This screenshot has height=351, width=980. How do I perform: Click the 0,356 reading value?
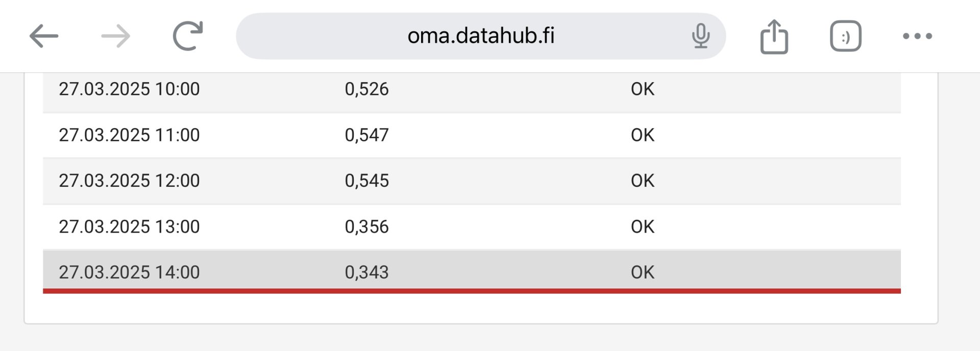pos(366,227)
